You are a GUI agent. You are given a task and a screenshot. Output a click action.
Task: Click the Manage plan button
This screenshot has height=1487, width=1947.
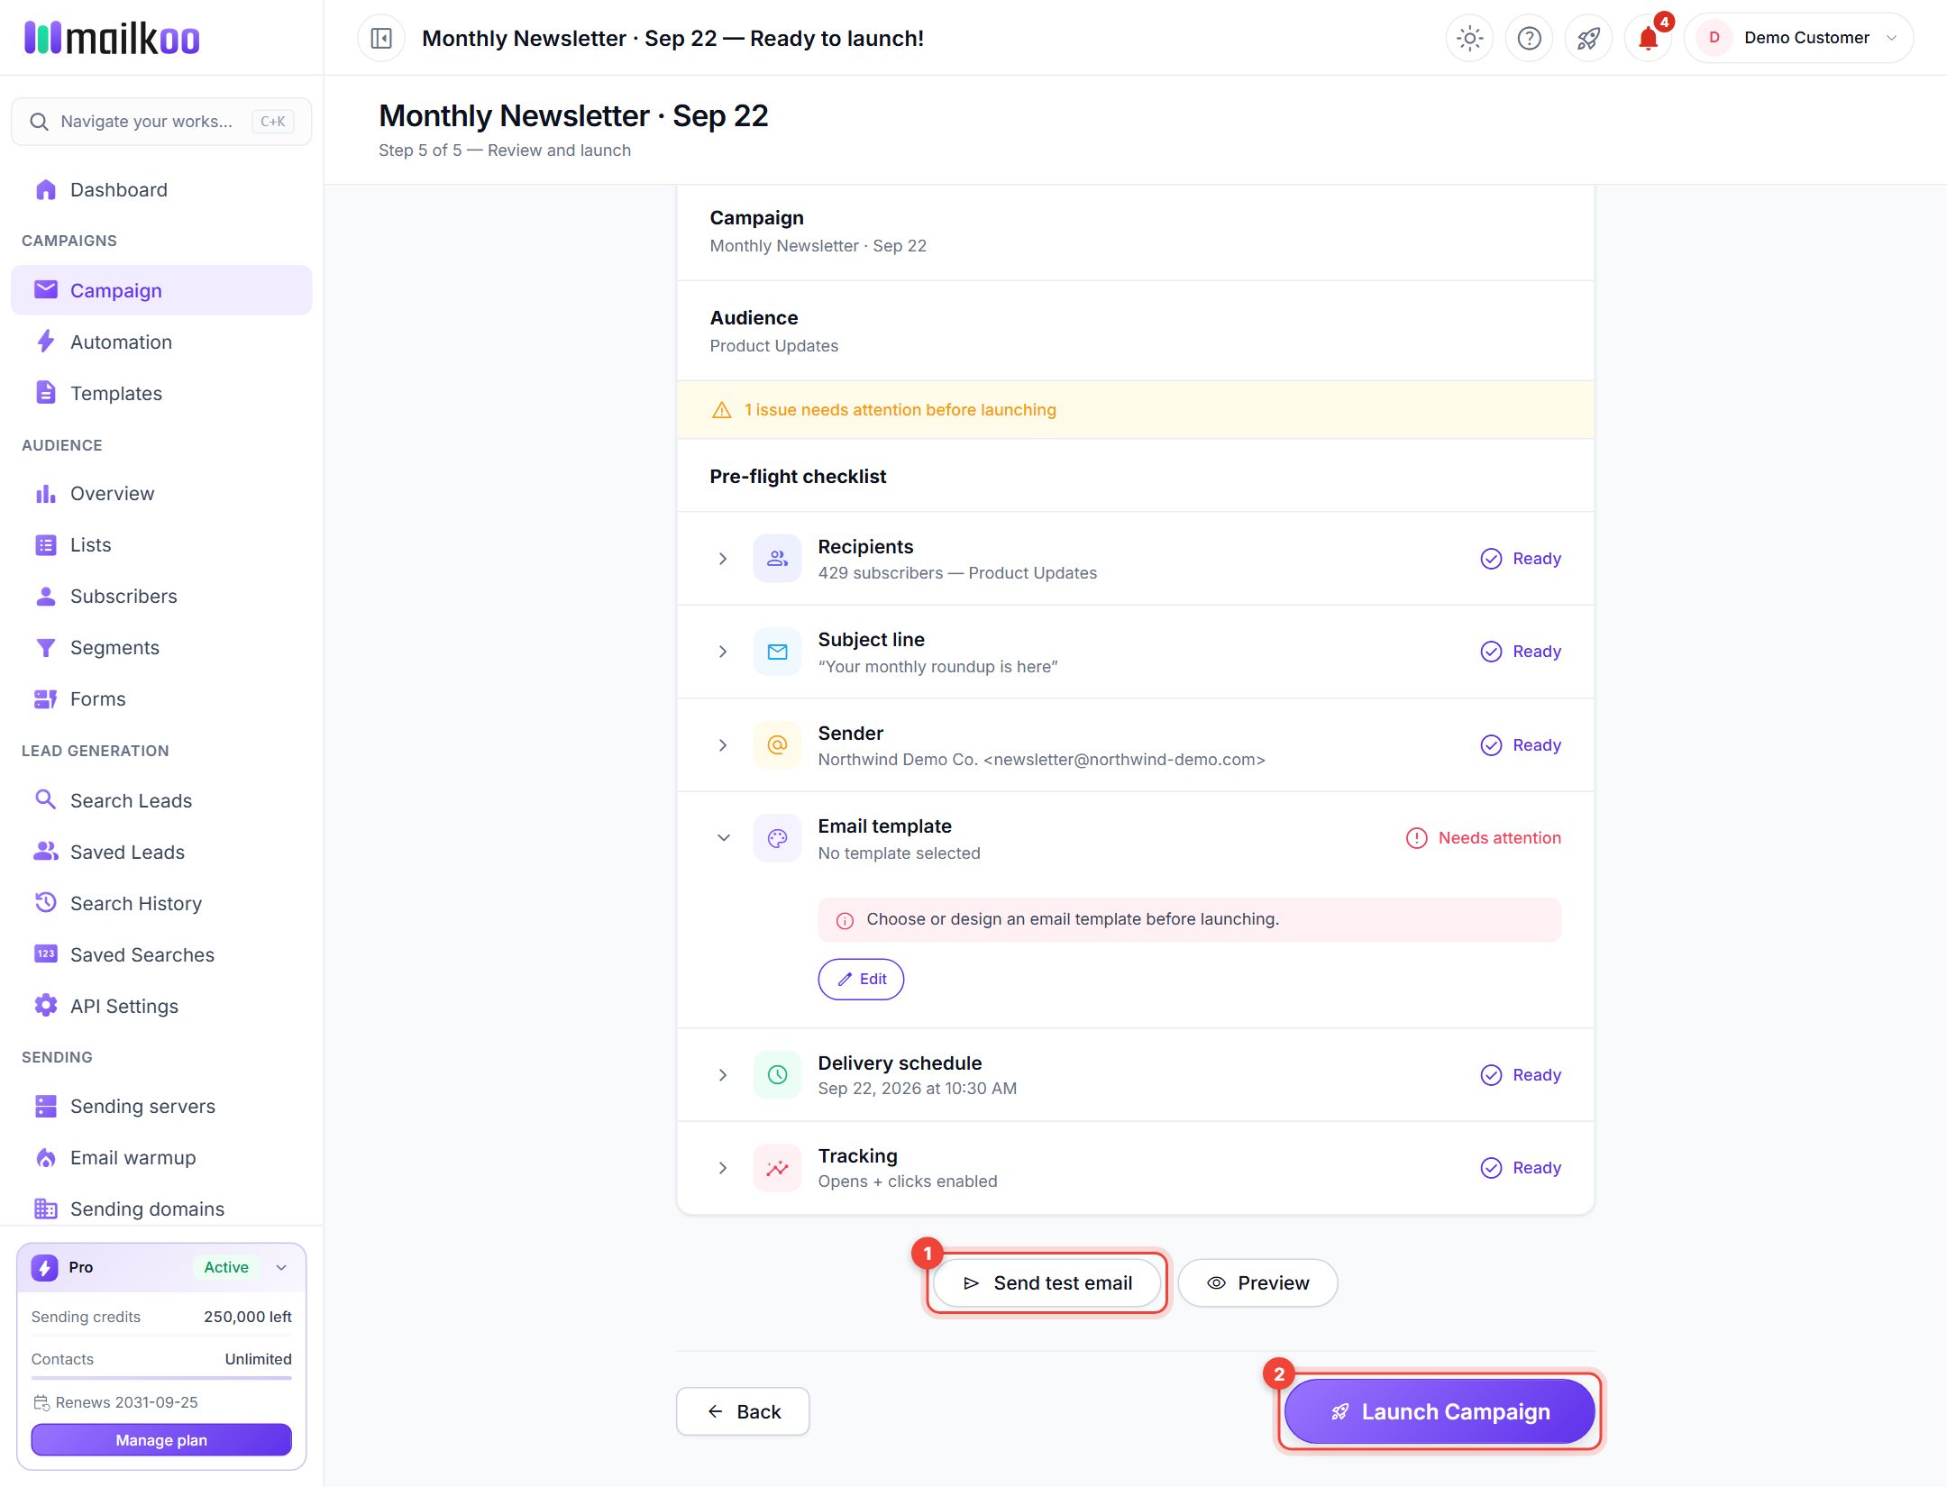pos(161,1440)
